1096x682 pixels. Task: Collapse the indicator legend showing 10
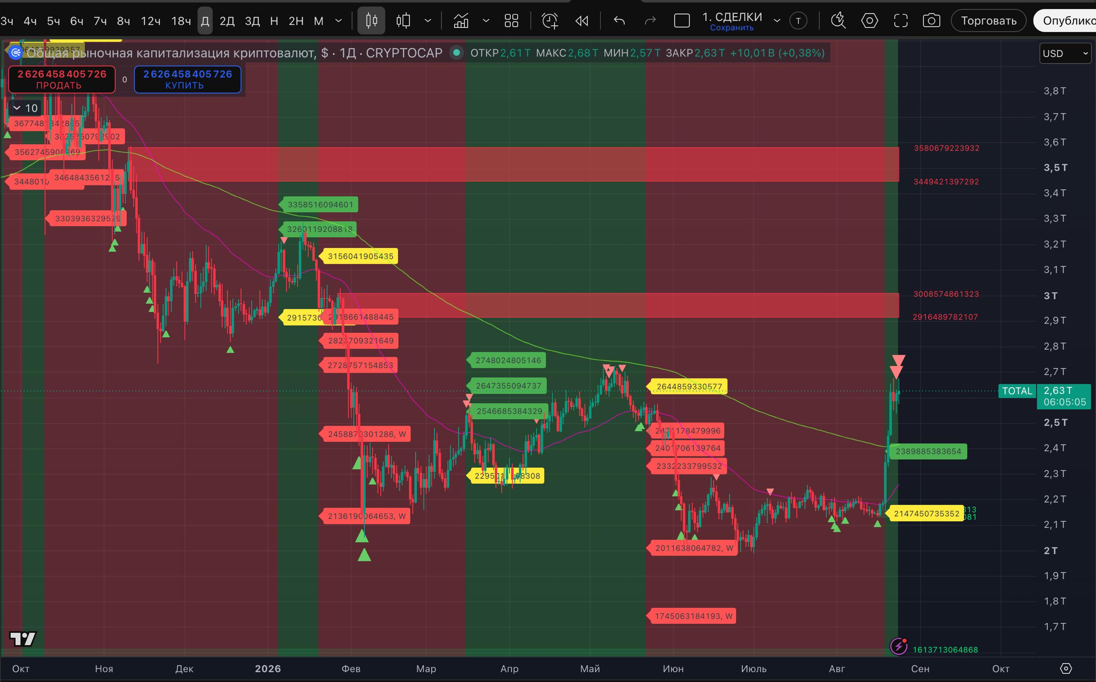pyautogui.click(x=25, y=108)
